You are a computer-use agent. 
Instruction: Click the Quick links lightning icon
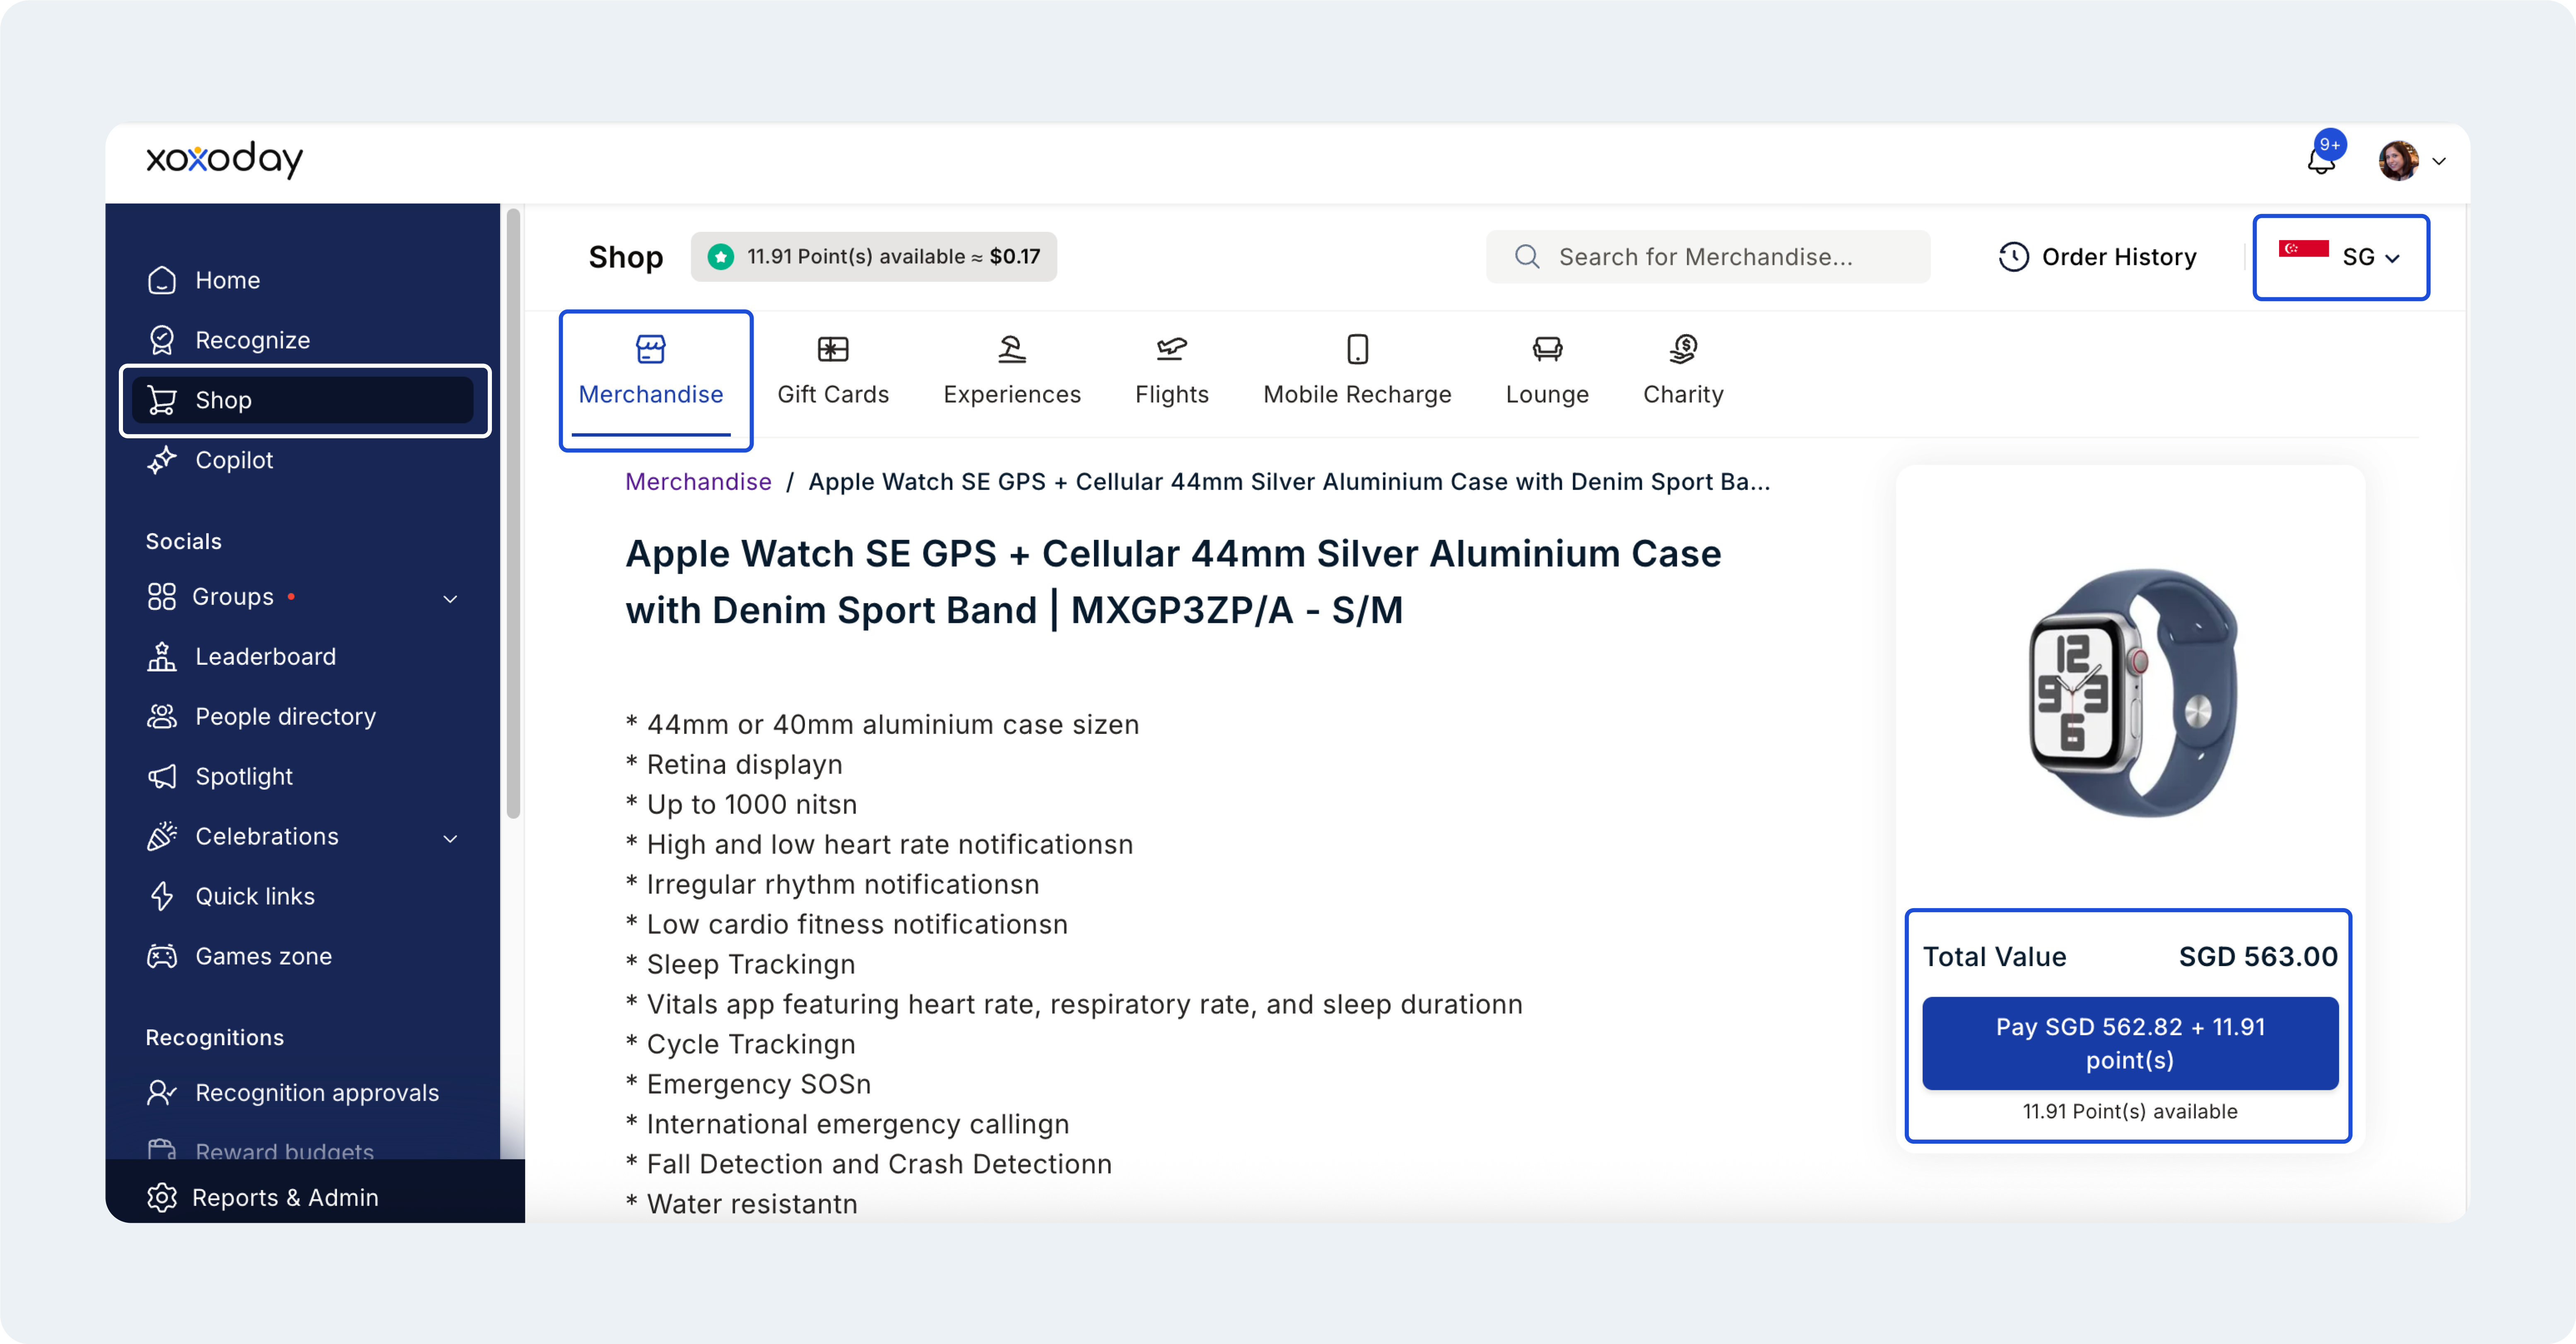coord(162,896)
